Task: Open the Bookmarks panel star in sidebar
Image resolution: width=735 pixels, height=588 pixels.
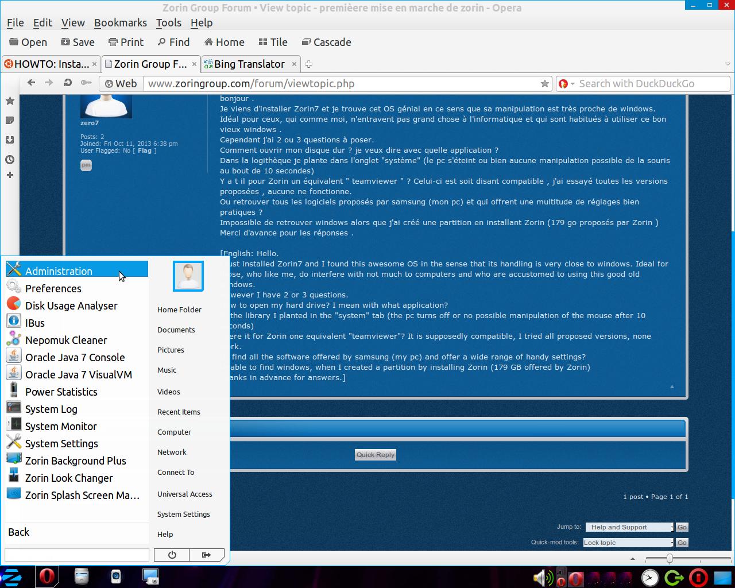Action: click(10, 101)
